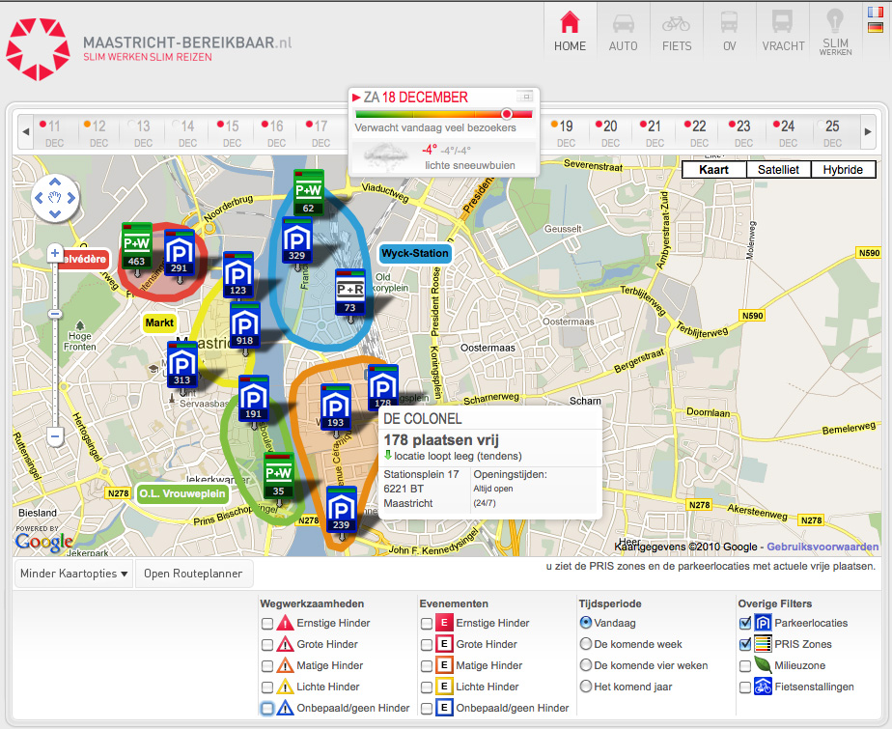
Task: Choose De komende week radio option
Action: (x=585, y=644)
